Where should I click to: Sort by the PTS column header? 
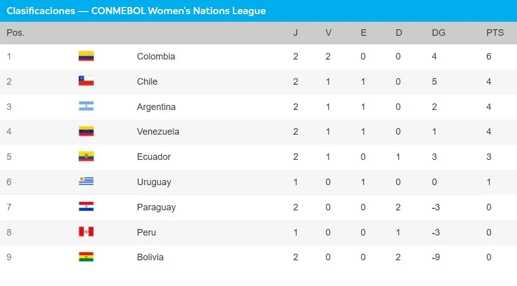click(495, 33)
